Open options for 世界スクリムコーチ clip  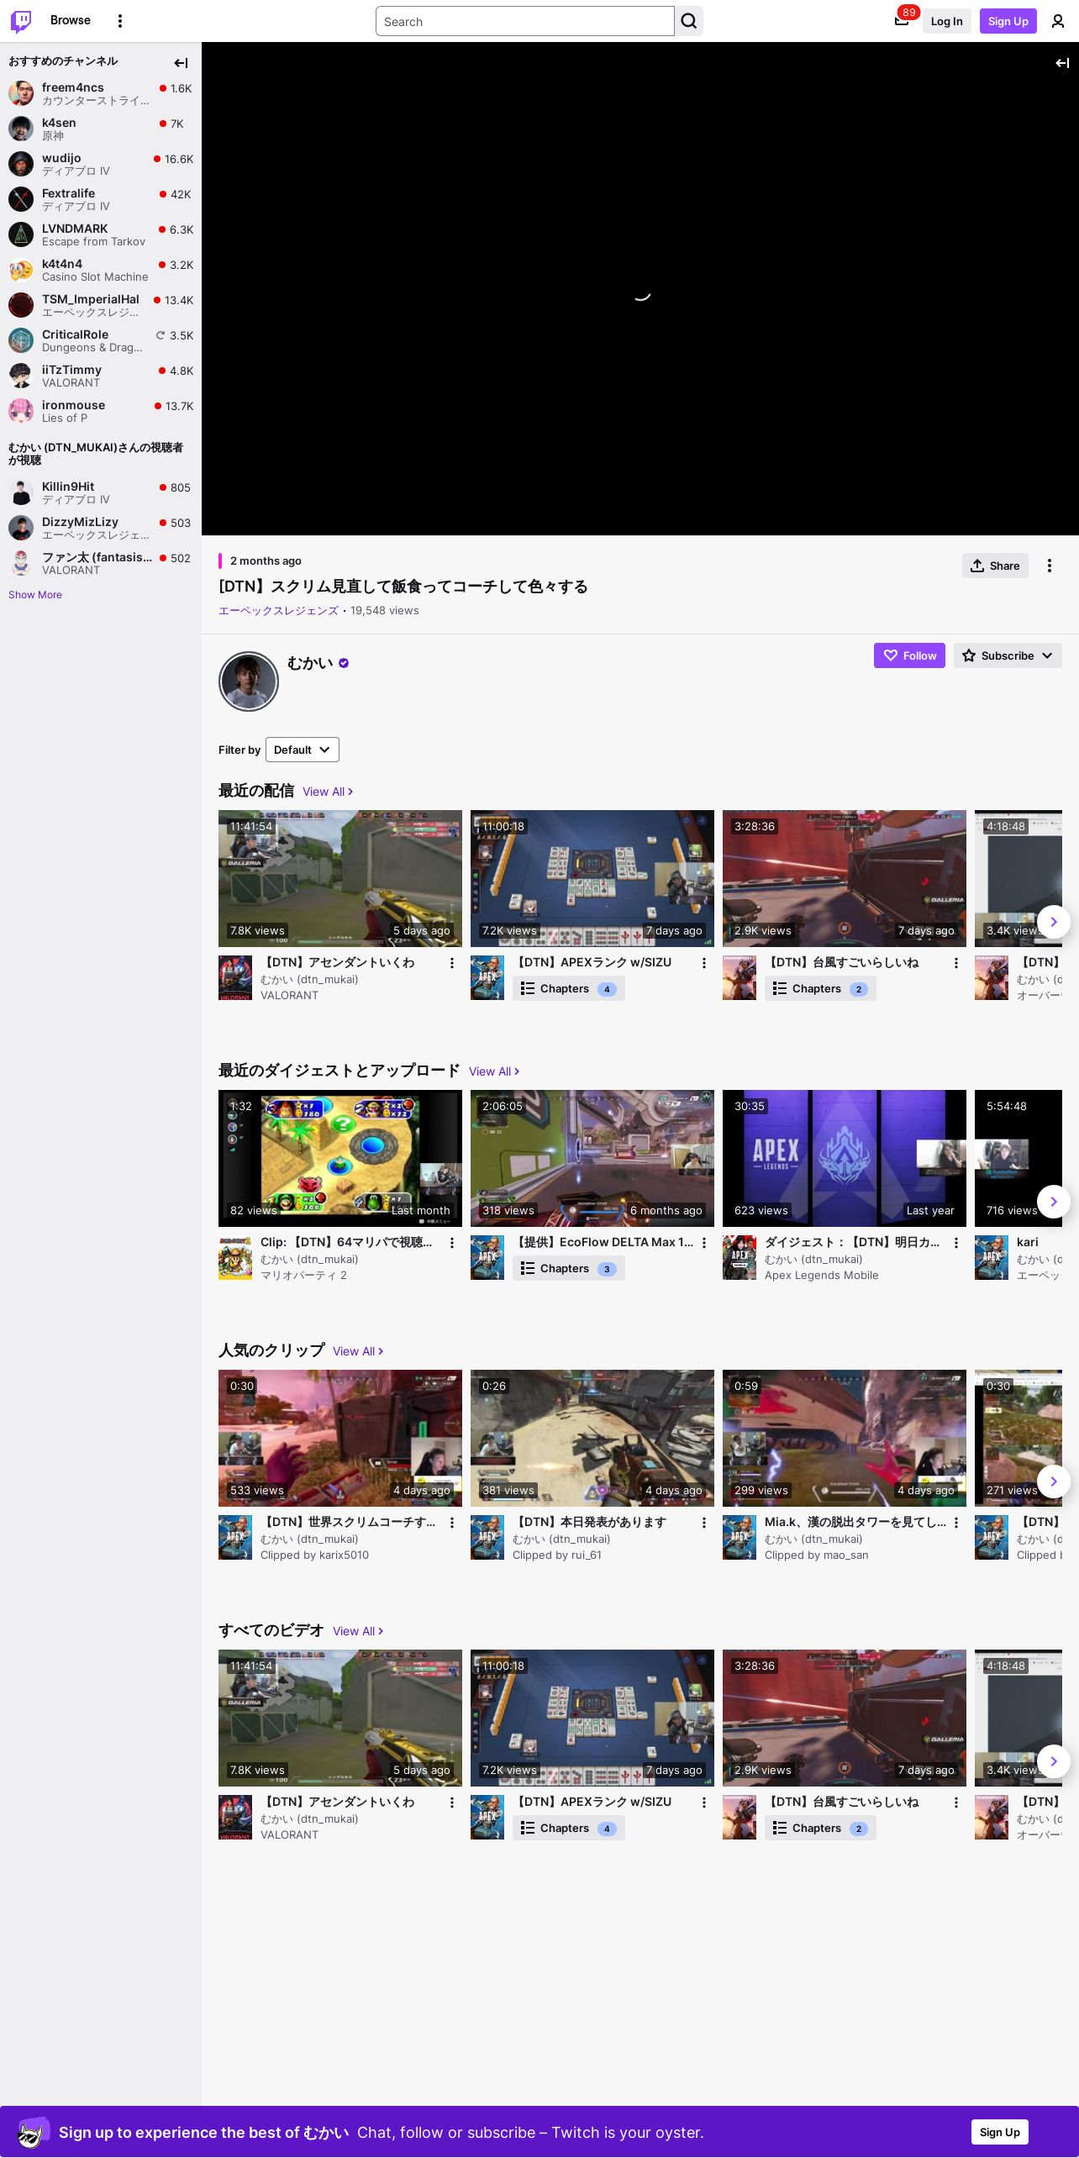[452, 1523]
